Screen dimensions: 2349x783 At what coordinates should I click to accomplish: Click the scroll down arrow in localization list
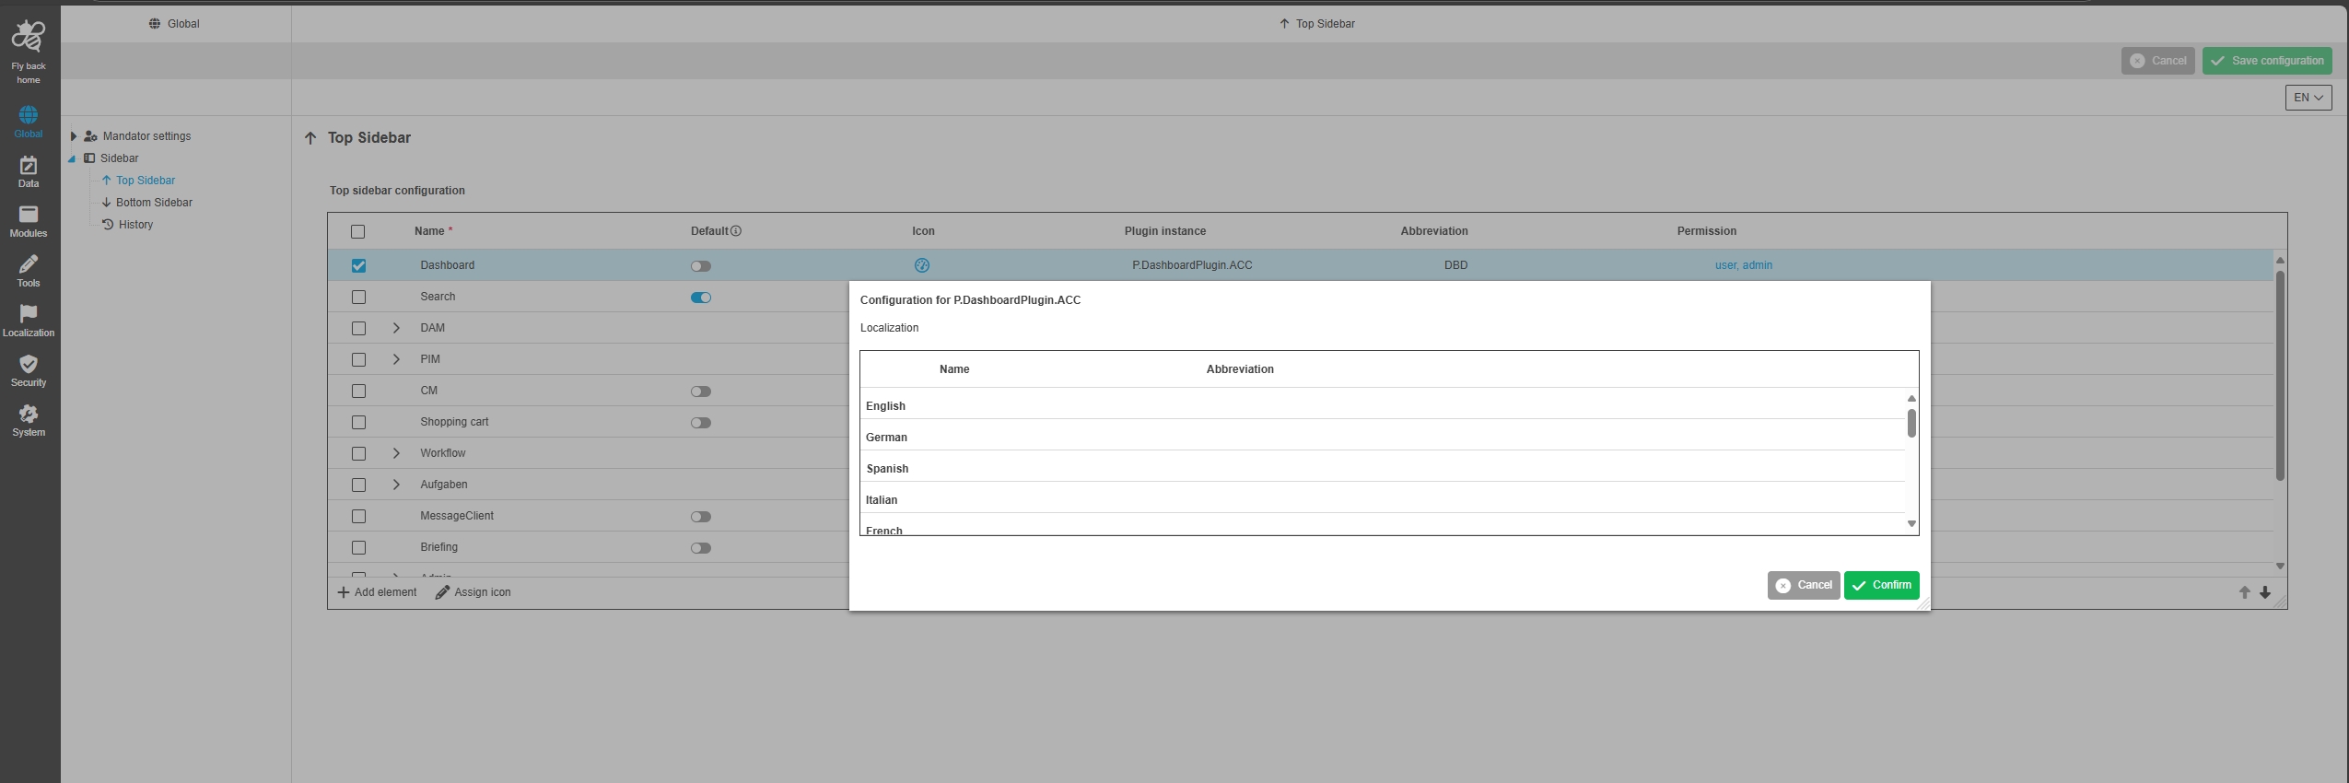(1911, 524)
